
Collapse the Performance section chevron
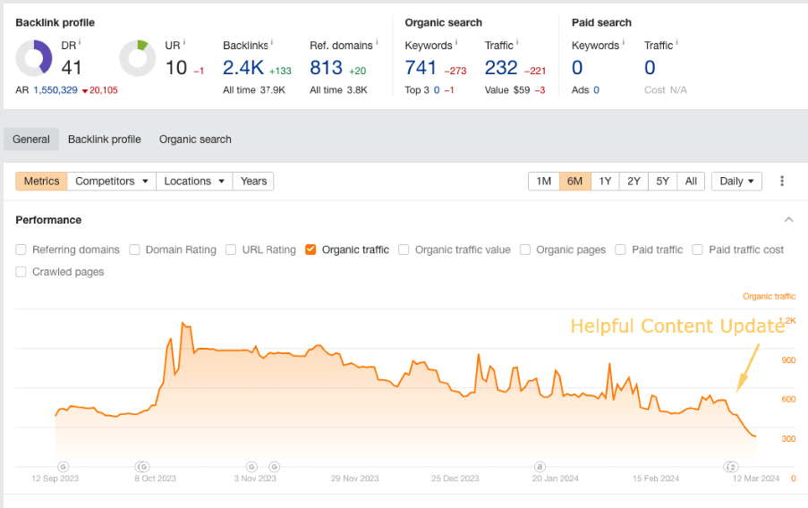pos(788,220)
